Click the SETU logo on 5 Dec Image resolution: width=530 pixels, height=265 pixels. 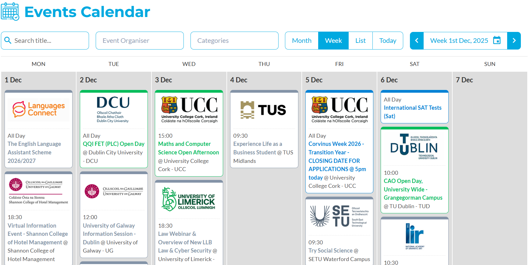coord(339,216)
